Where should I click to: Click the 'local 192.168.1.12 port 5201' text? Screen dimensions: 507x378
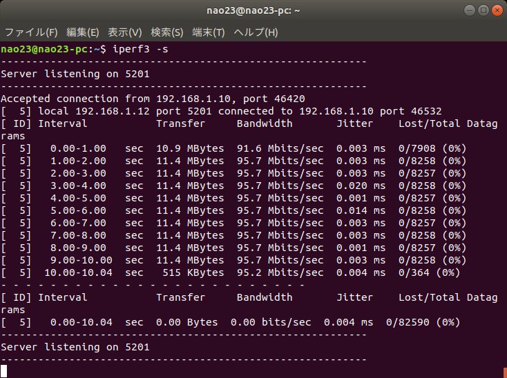point(125,111)
